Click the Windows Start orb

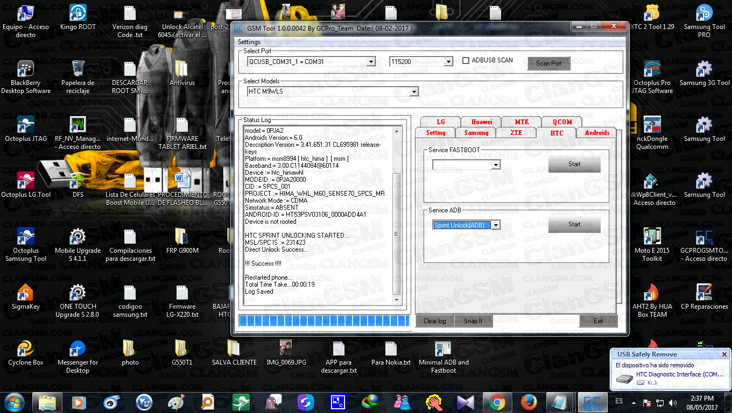pyautogui.click(x=15, y=402)
